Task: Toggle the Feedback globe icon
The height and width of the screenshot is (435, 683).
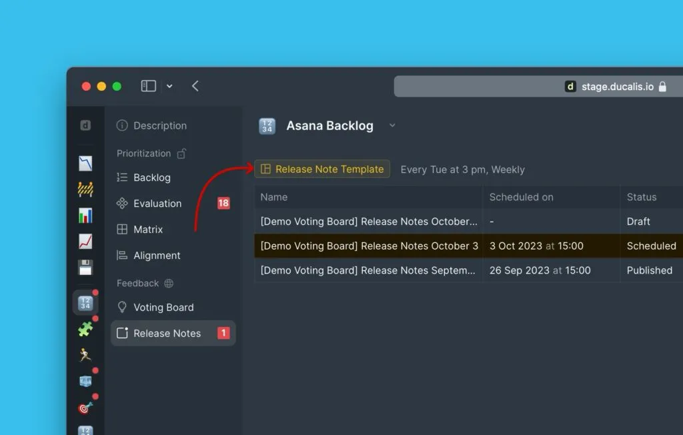Action: [167, 283]
